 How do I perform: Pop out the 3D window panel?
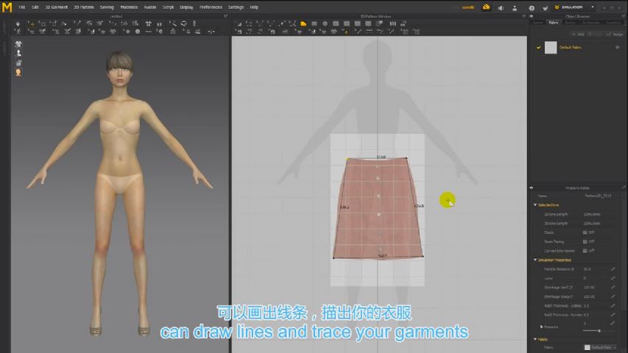(225, 16)
